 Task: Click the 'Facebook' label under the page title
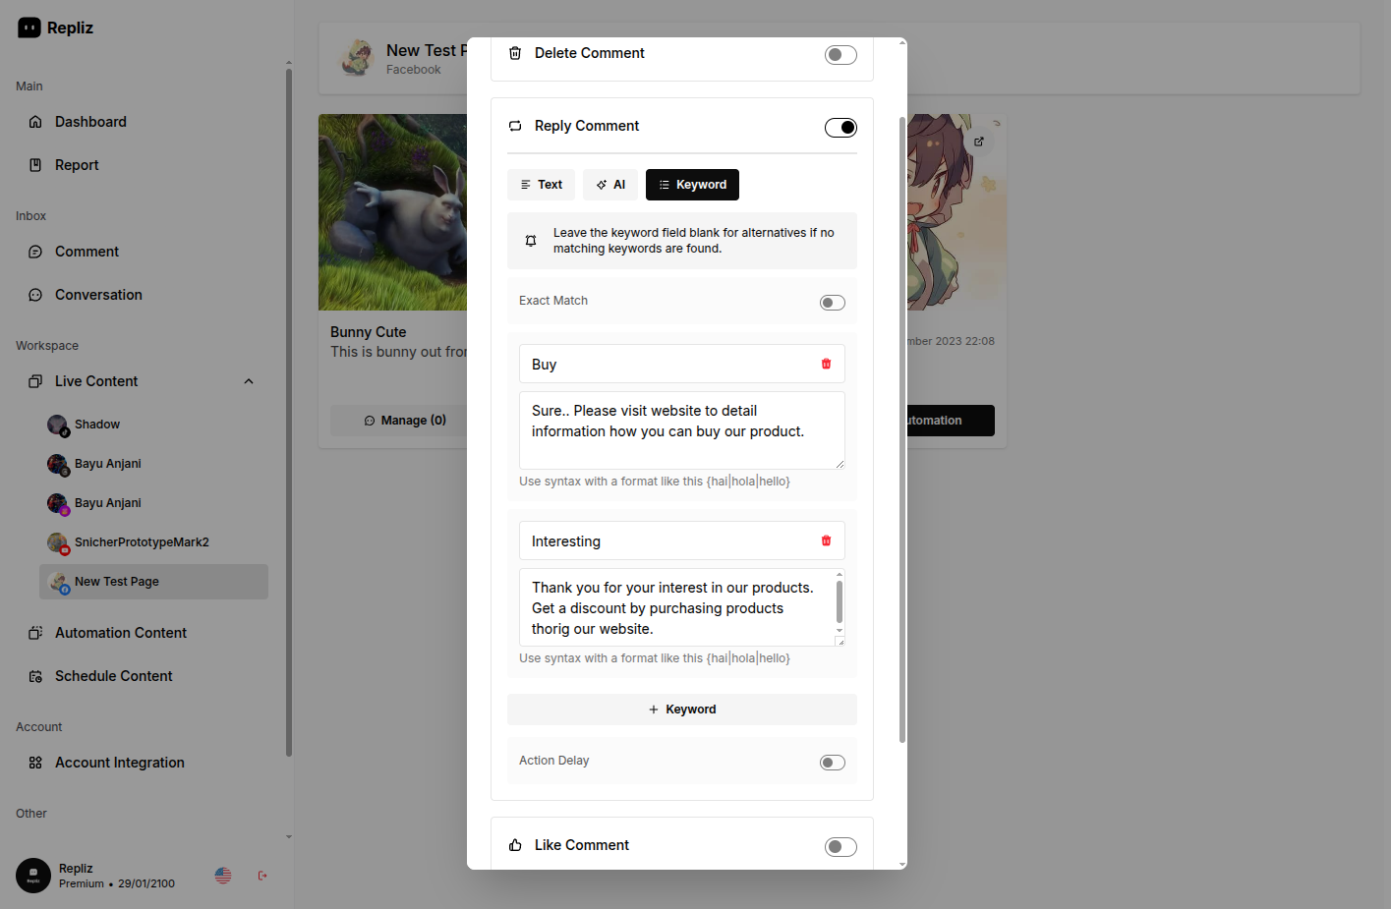[x=414, y=70]
